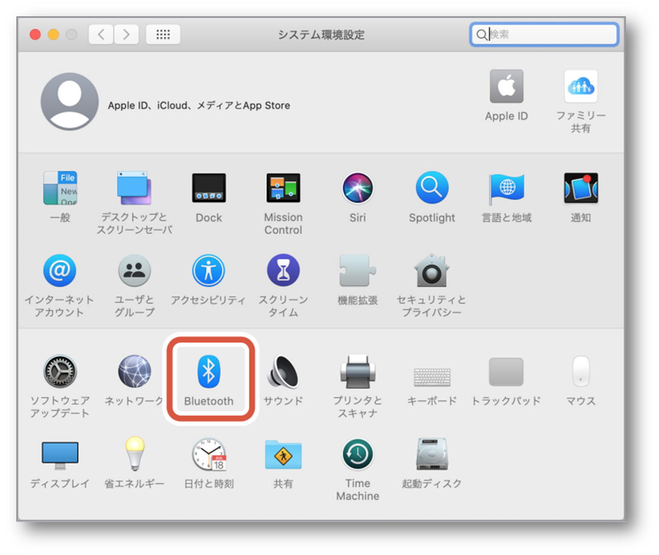Click the 検索 search field
Image resolution: width=659 pixels, height=555 pixels.
pos(544,35)
